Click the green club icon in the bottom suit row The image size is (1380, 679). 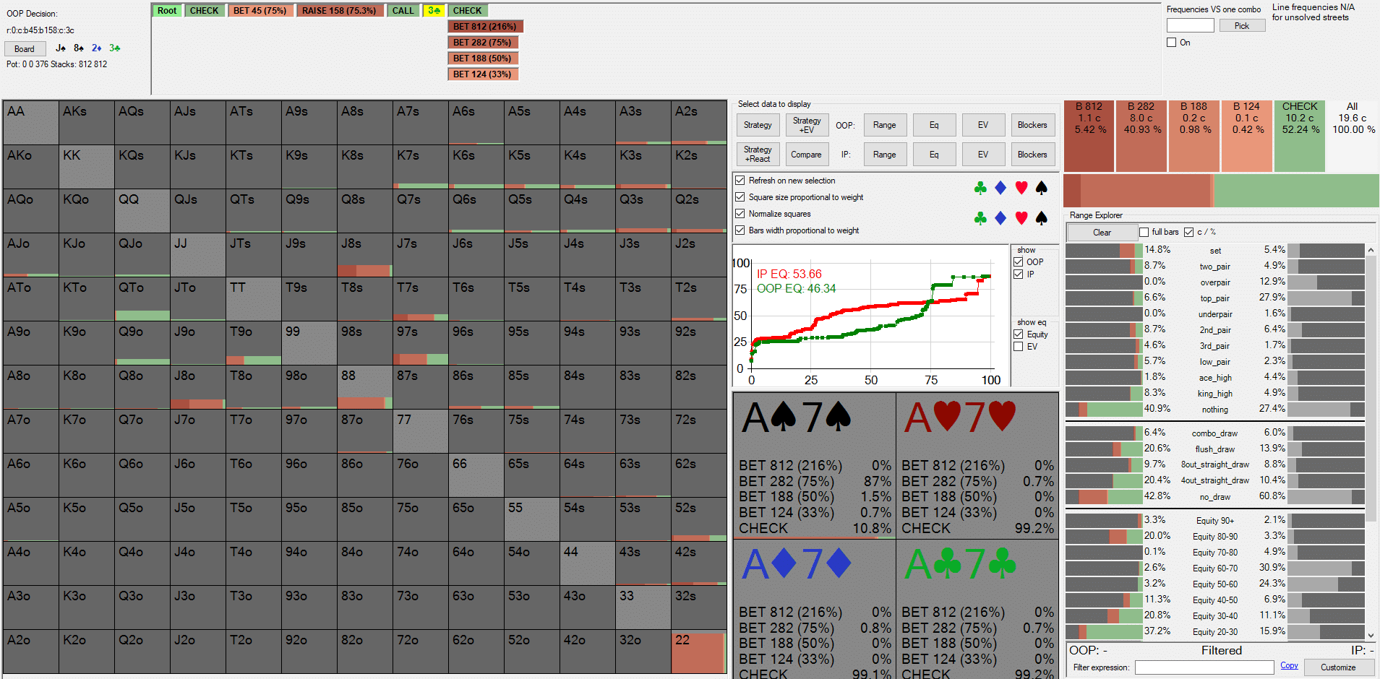click(x=980, y=218)
